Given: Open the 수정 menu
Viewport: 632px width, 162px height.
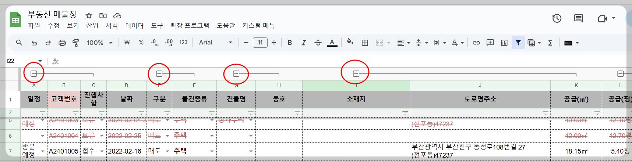Looking at the screenshot, I should point(53,25).
